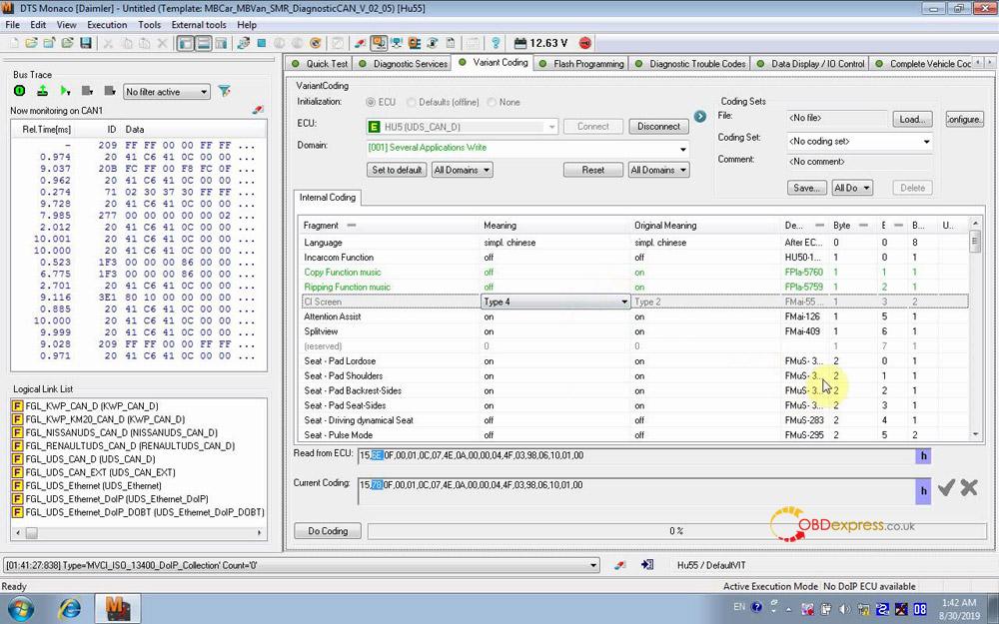This screenshot has width=999, height=624.
Task: Click the red round icon beside the voltage
Action: 584,43
